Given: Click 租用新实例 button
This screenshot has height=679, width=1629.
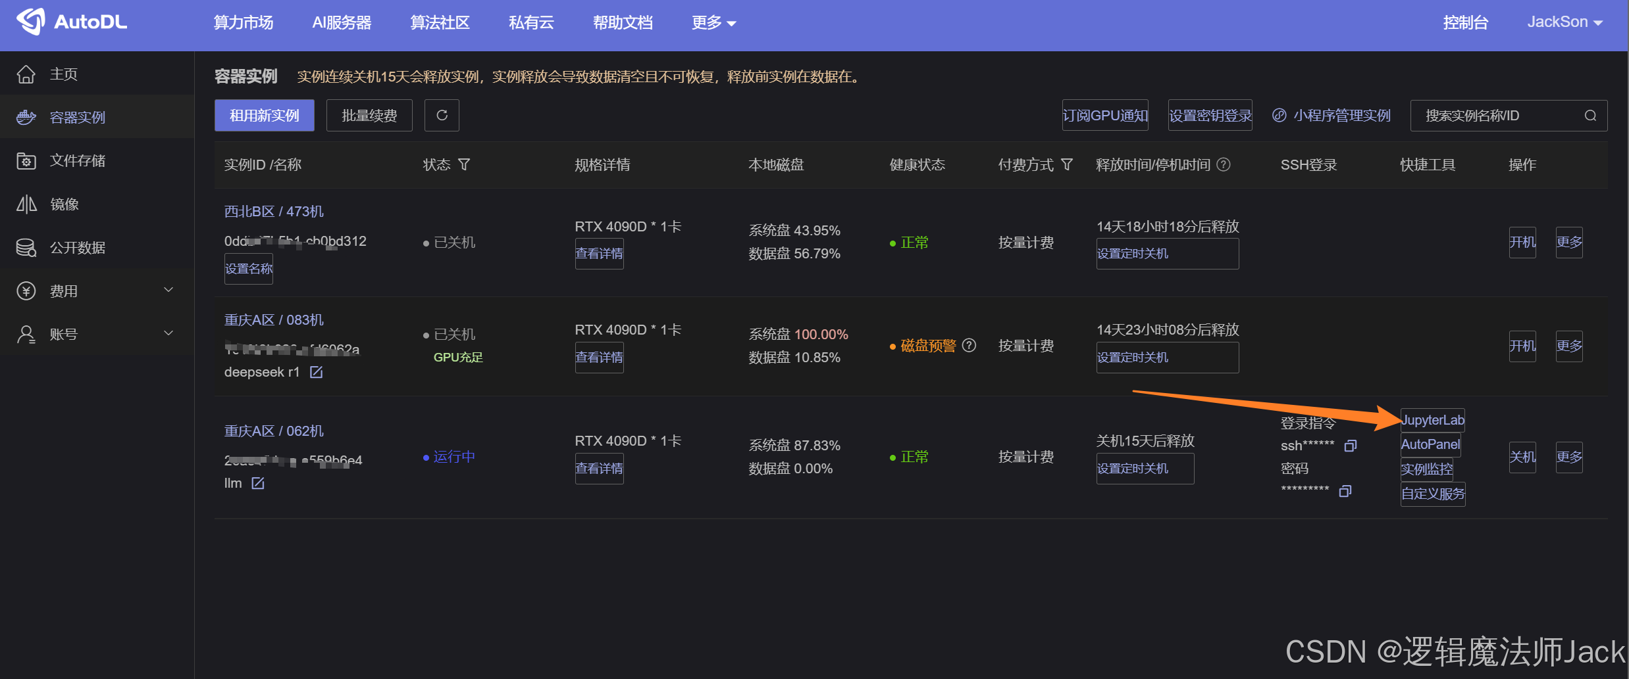Looking at the screenshot, I should coord(264,116).
